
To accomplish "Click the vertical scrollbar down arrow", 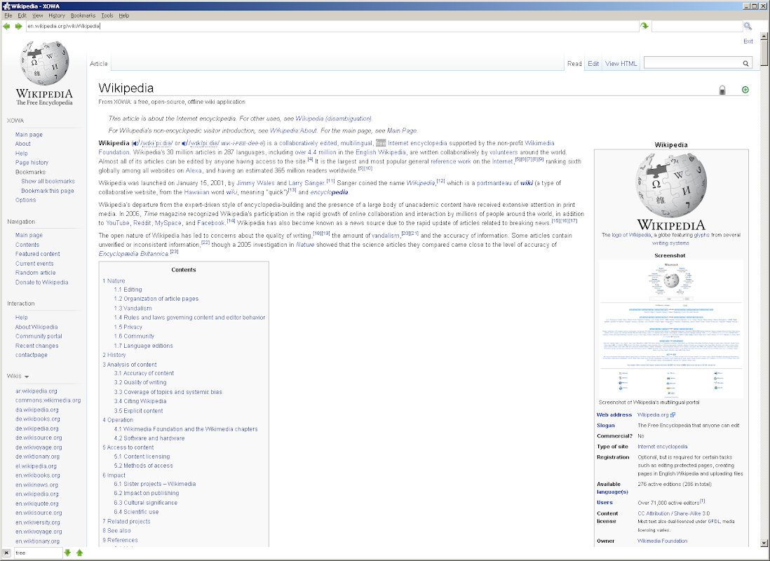I will 764,543.
